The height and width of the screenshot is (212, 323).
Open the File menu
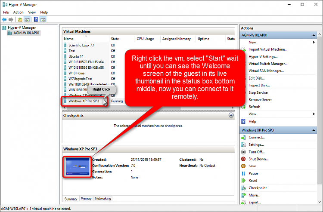tap(6, 12)
